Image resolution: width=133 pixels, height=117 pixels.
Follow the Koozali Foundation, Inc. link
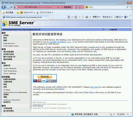[x=60, y=42]
